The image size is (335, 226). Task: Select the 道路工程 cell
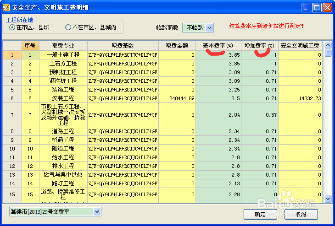pyautogui.click(x=63, y=131)
